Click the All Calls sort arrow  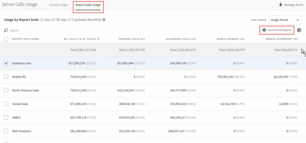click(98, 39)
